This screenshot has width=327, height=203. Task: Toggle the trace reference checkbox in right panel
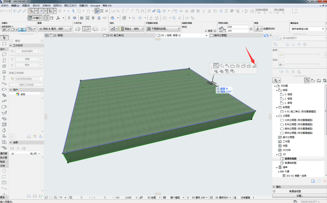coord(275,38)
